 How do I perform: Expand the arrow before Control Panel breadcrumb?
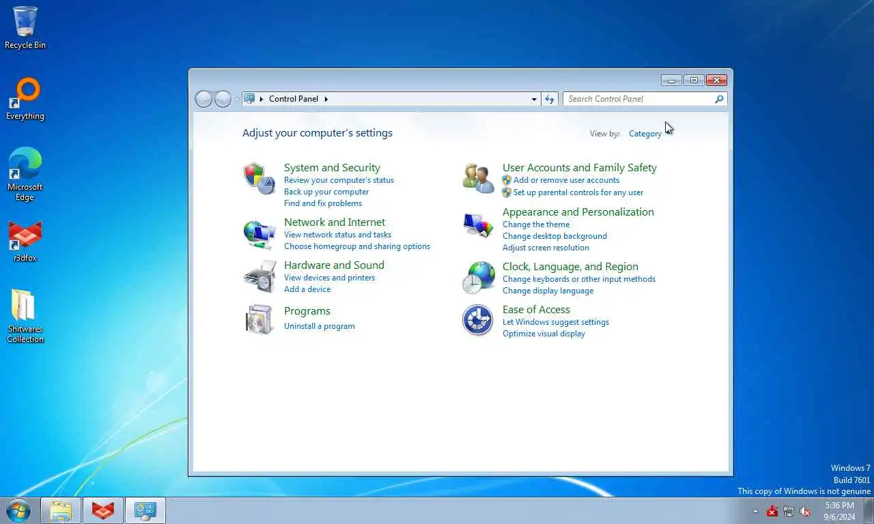[262, 99]
